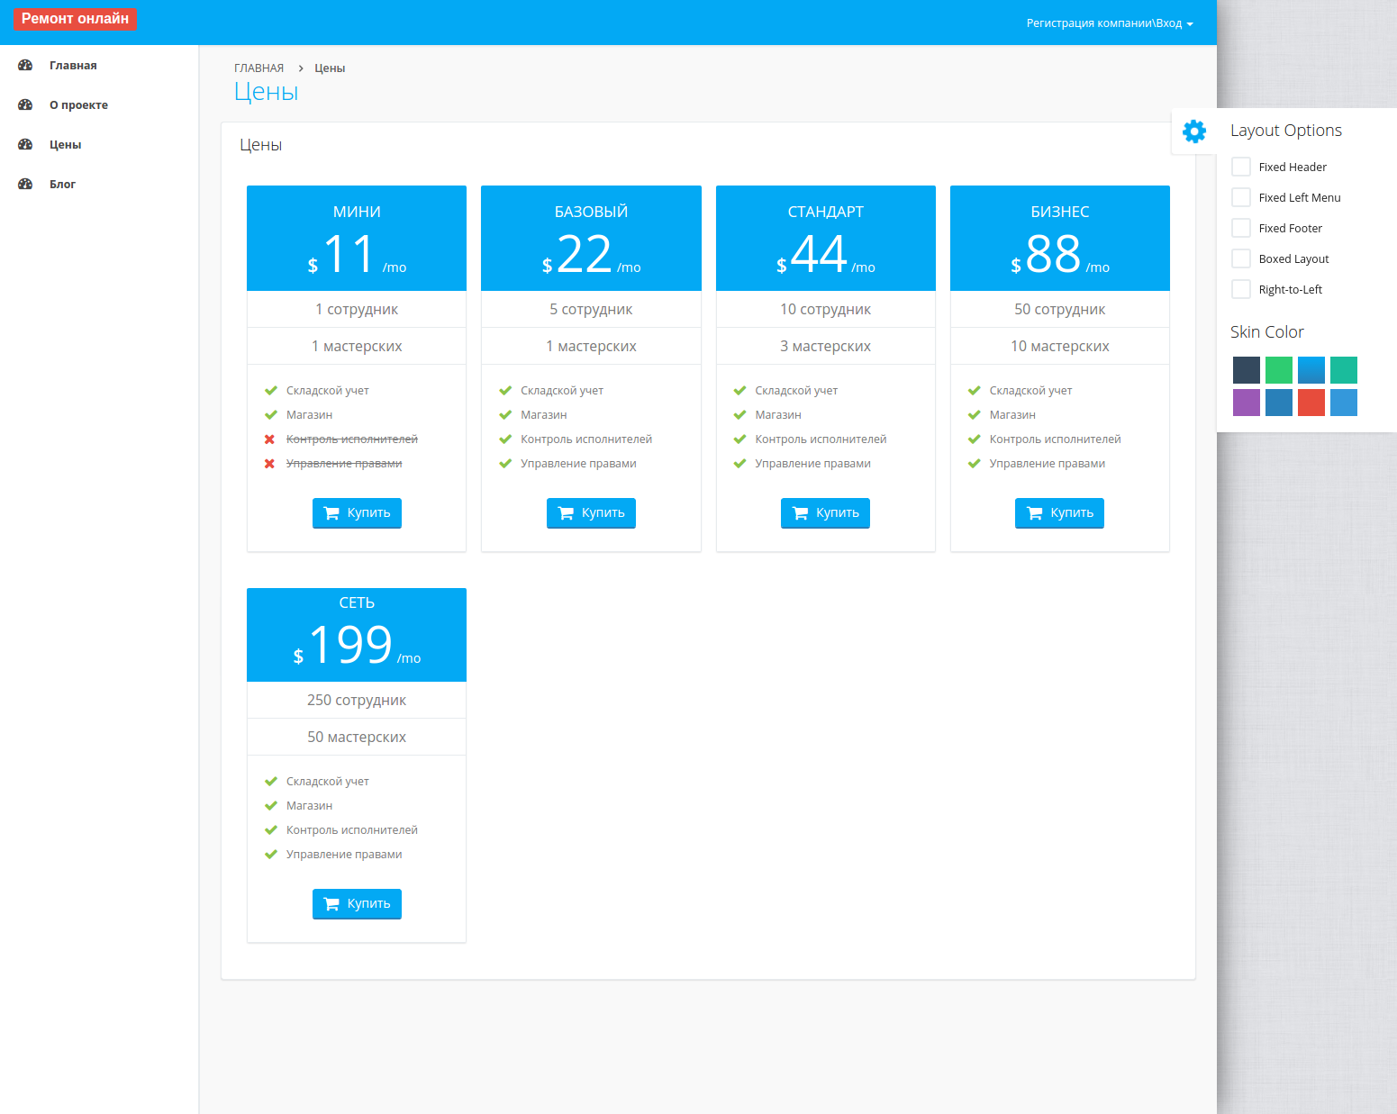Click the Цены breadcrumb current page label
The height and width of the screenshot is (1114, 1397).
tap(330, 68)
